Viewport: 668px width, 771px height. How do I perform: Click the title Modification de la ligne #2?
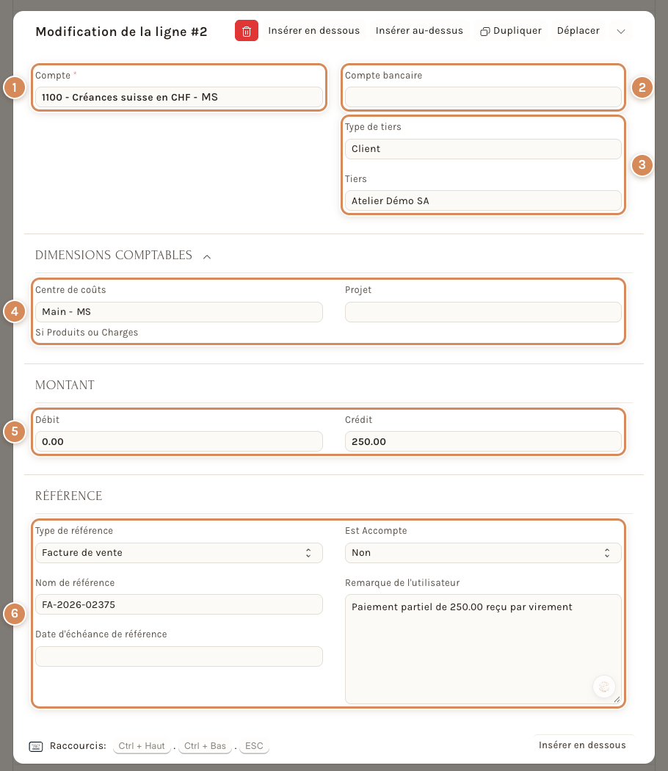point(121,32)
